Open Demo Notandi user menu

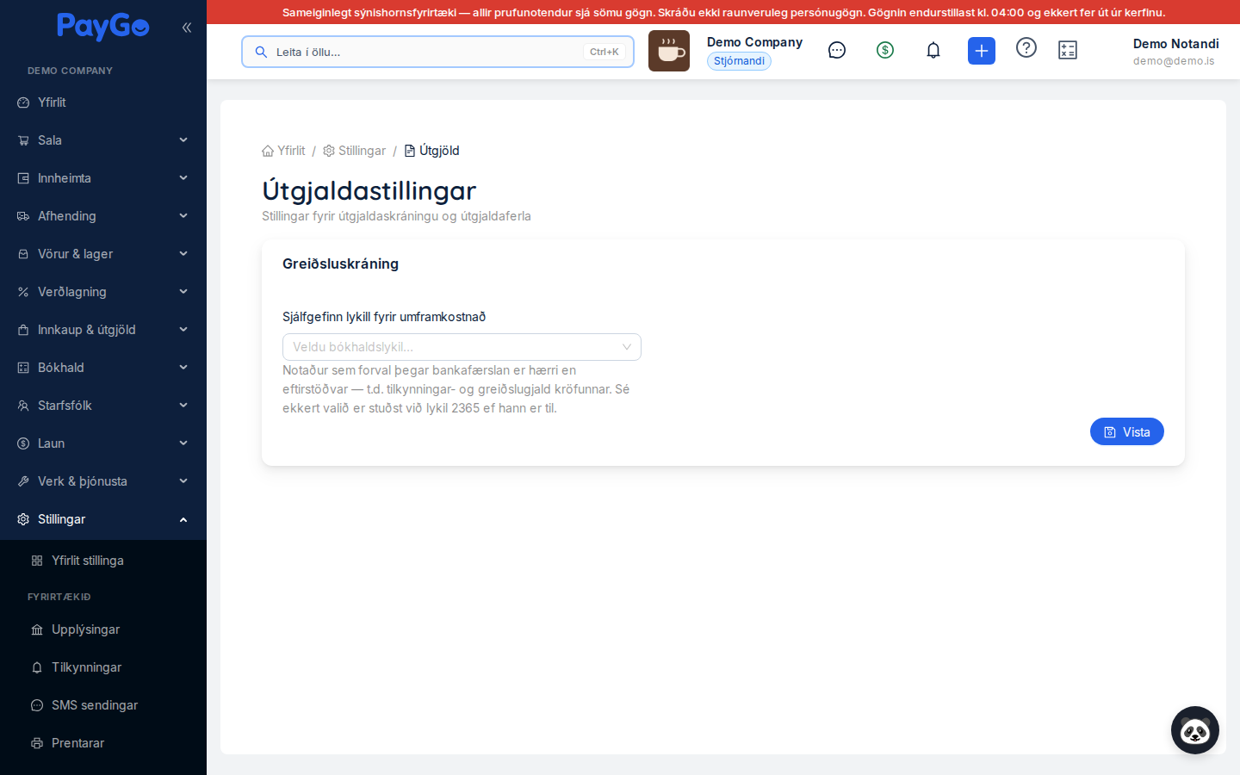[x=1175, y=52]
